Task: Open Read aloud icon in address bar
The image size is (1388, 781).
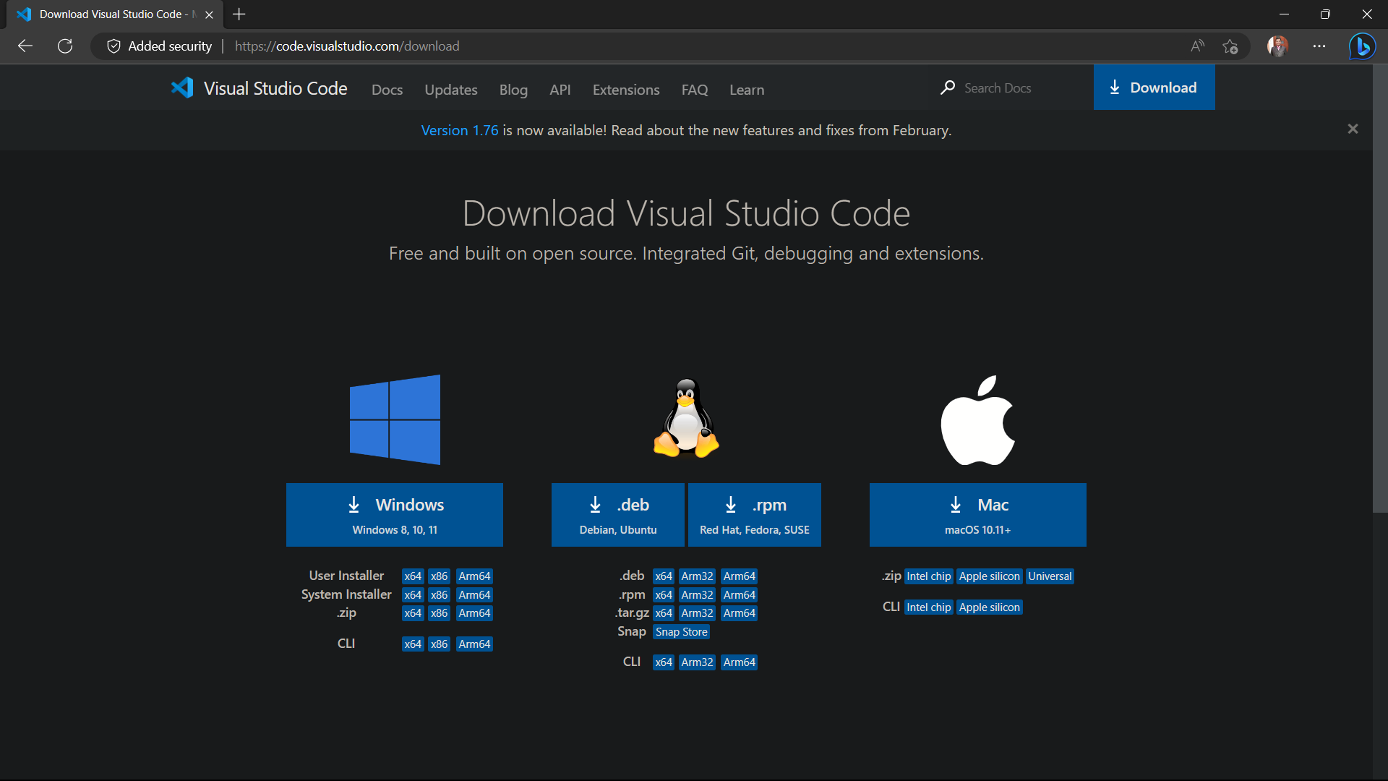Action: tap(1198, 46)
